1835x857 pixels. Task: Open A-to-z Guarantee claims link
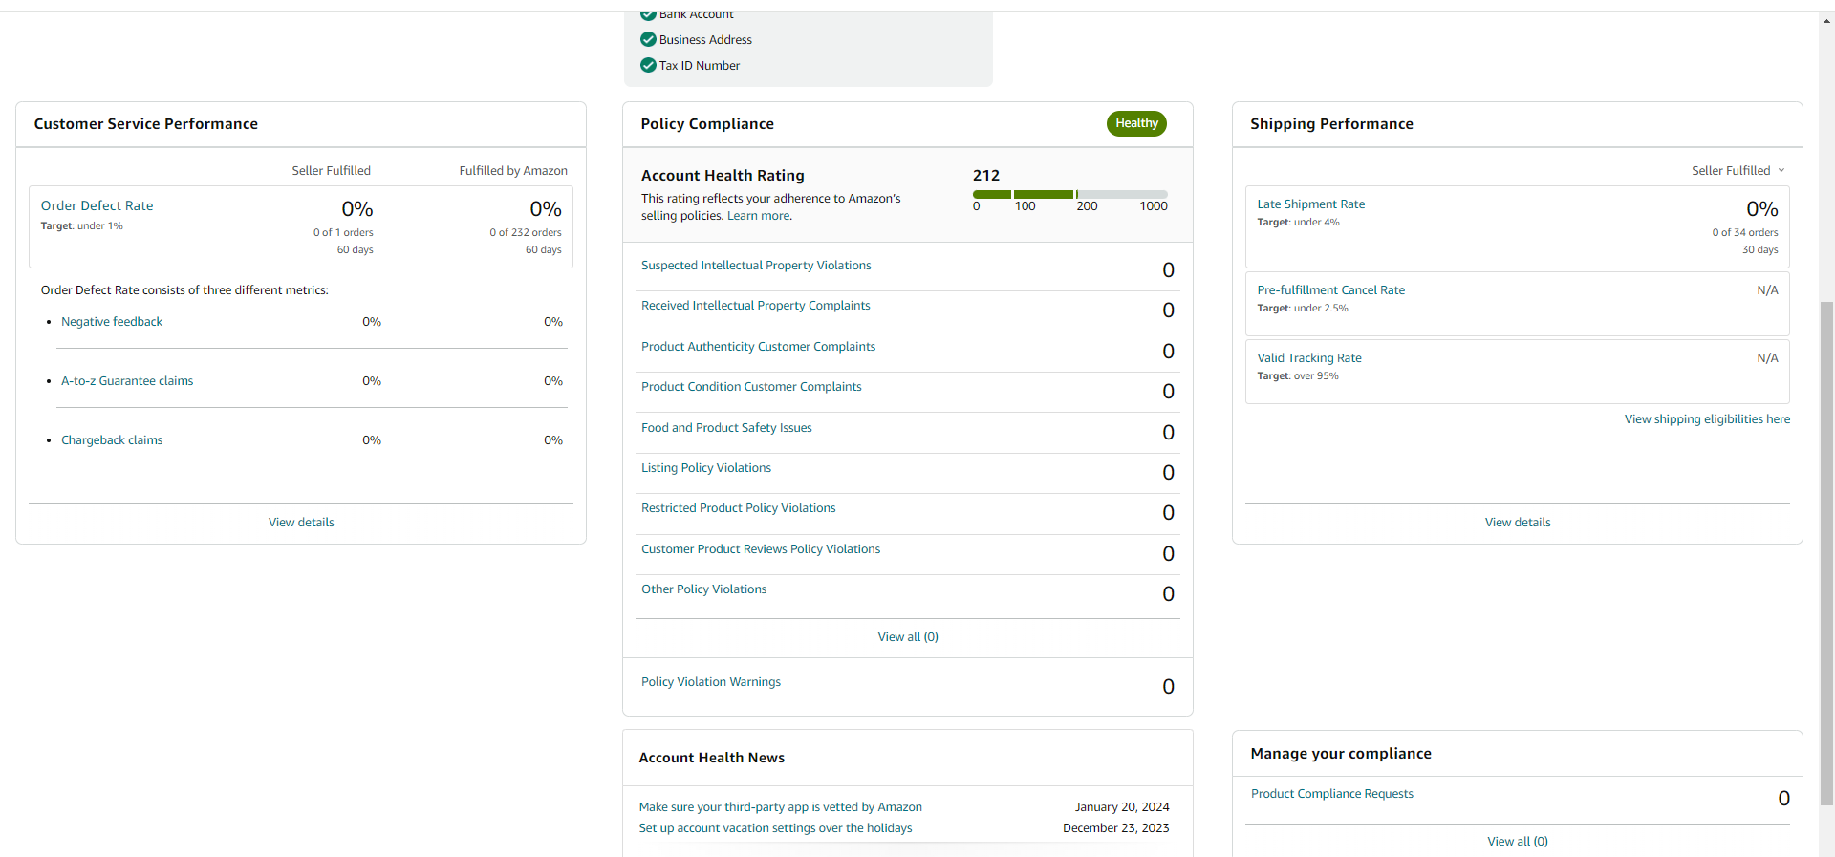click(x=127, y=381)
